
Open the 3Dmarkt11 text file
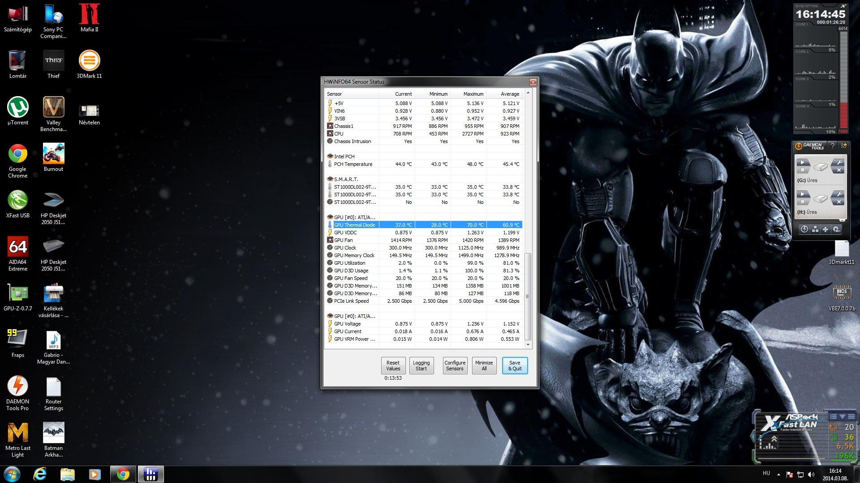point(842,253)
